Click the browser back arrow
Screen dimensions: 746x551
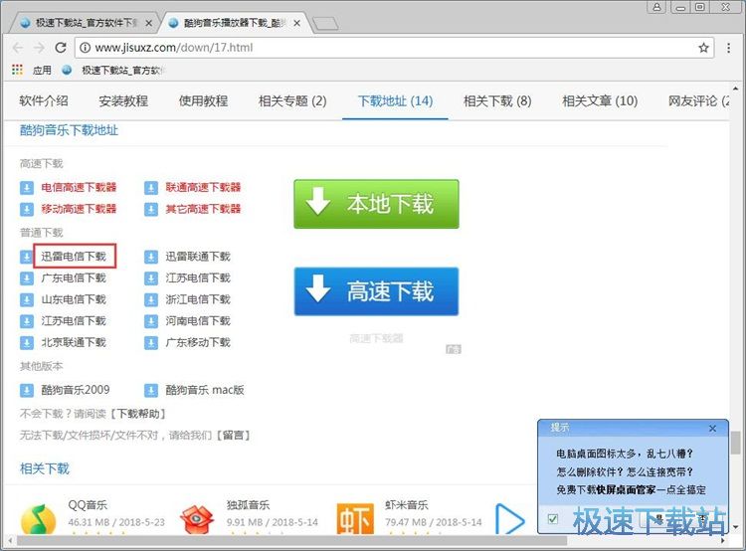coord(17,48)
